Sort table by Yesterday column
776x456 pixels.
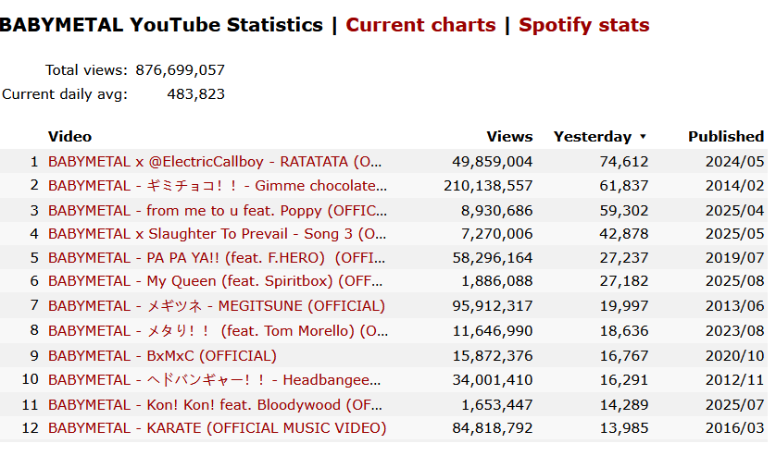tap(592, 136)
